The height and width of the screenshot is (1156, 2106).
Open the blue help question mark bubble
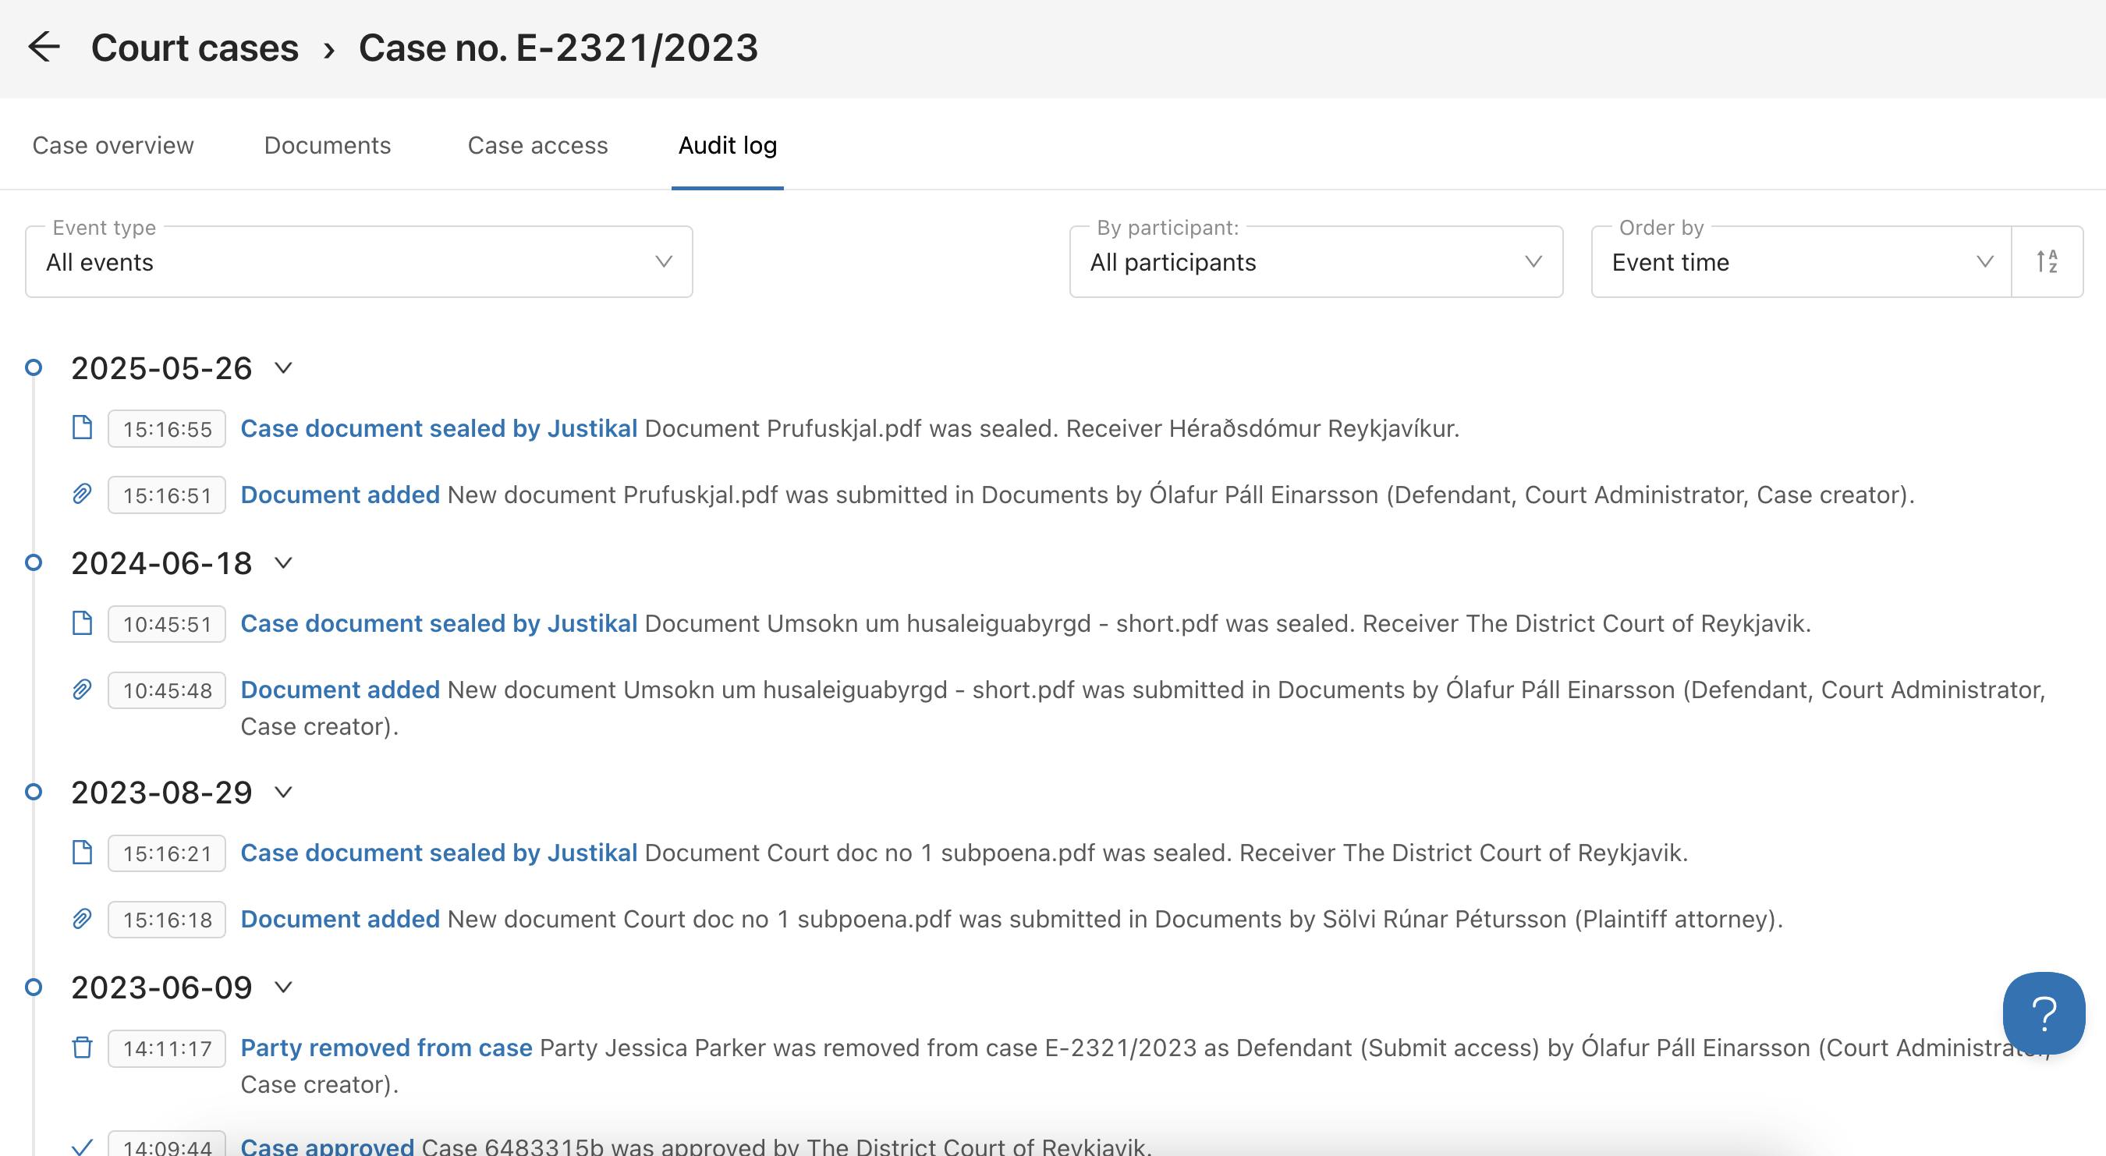coord(2043,1013)
